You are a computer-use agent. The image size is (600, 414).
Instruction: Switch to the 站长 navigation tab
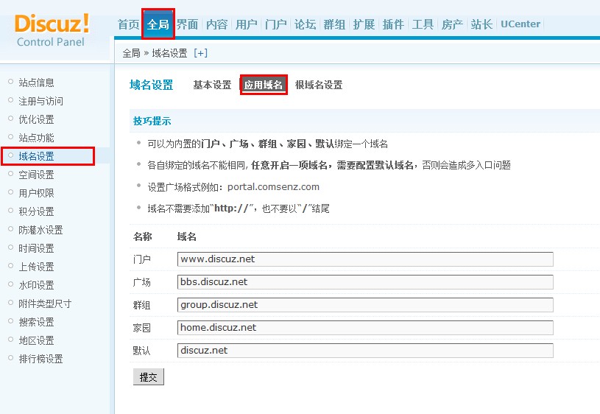pyautogui.click(x=481, y=24)
